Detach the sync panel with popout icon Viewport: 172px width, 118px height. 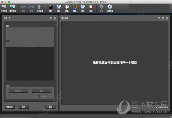tap(51, 18)
